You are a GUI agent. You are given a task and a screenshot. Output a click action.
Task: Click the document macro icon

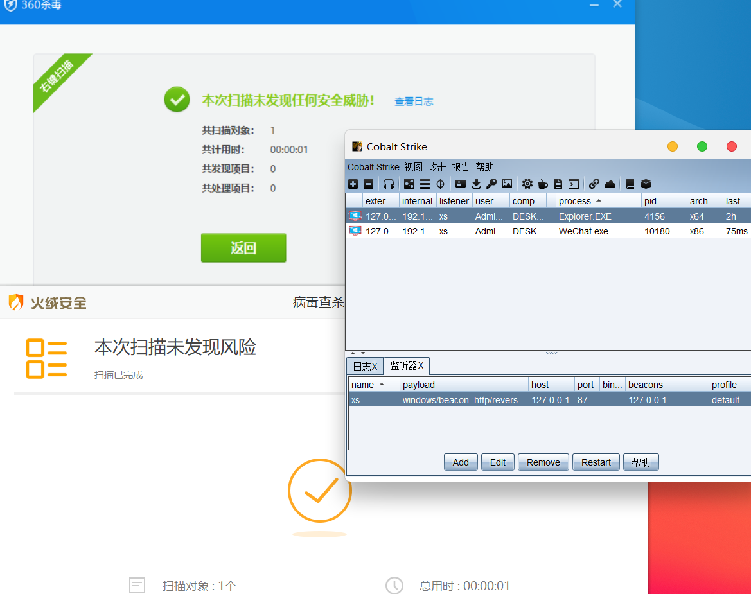tap(558, 184)
